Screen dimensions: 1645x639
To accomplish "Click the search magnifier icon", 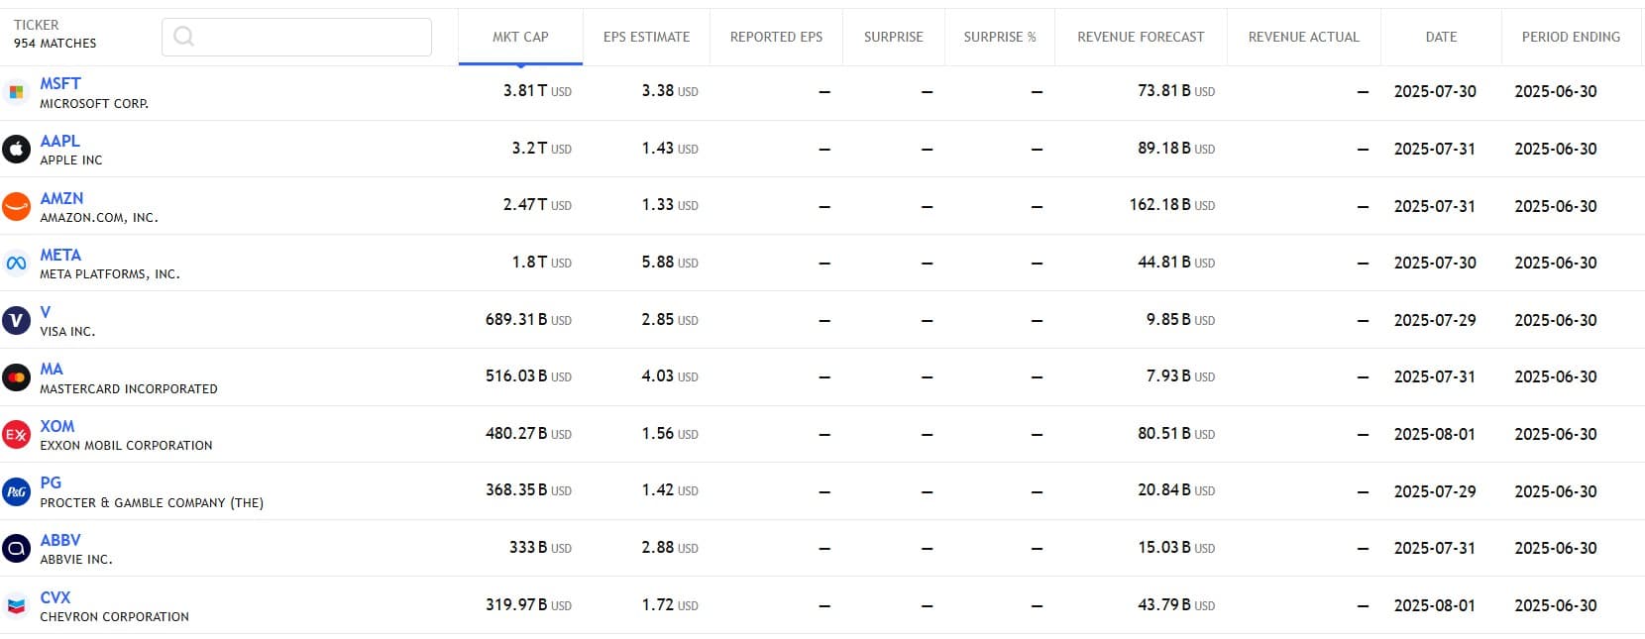I will coord(183,37).
